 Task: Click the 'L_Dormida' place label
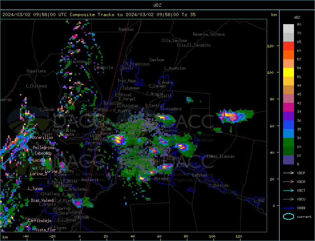coord(219,185)
